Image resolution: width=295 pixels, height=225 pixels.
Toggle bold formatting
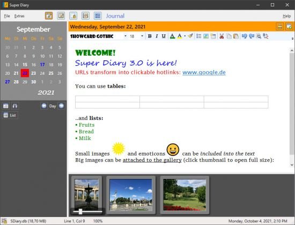pyautogui.click(x=150, y=36)
